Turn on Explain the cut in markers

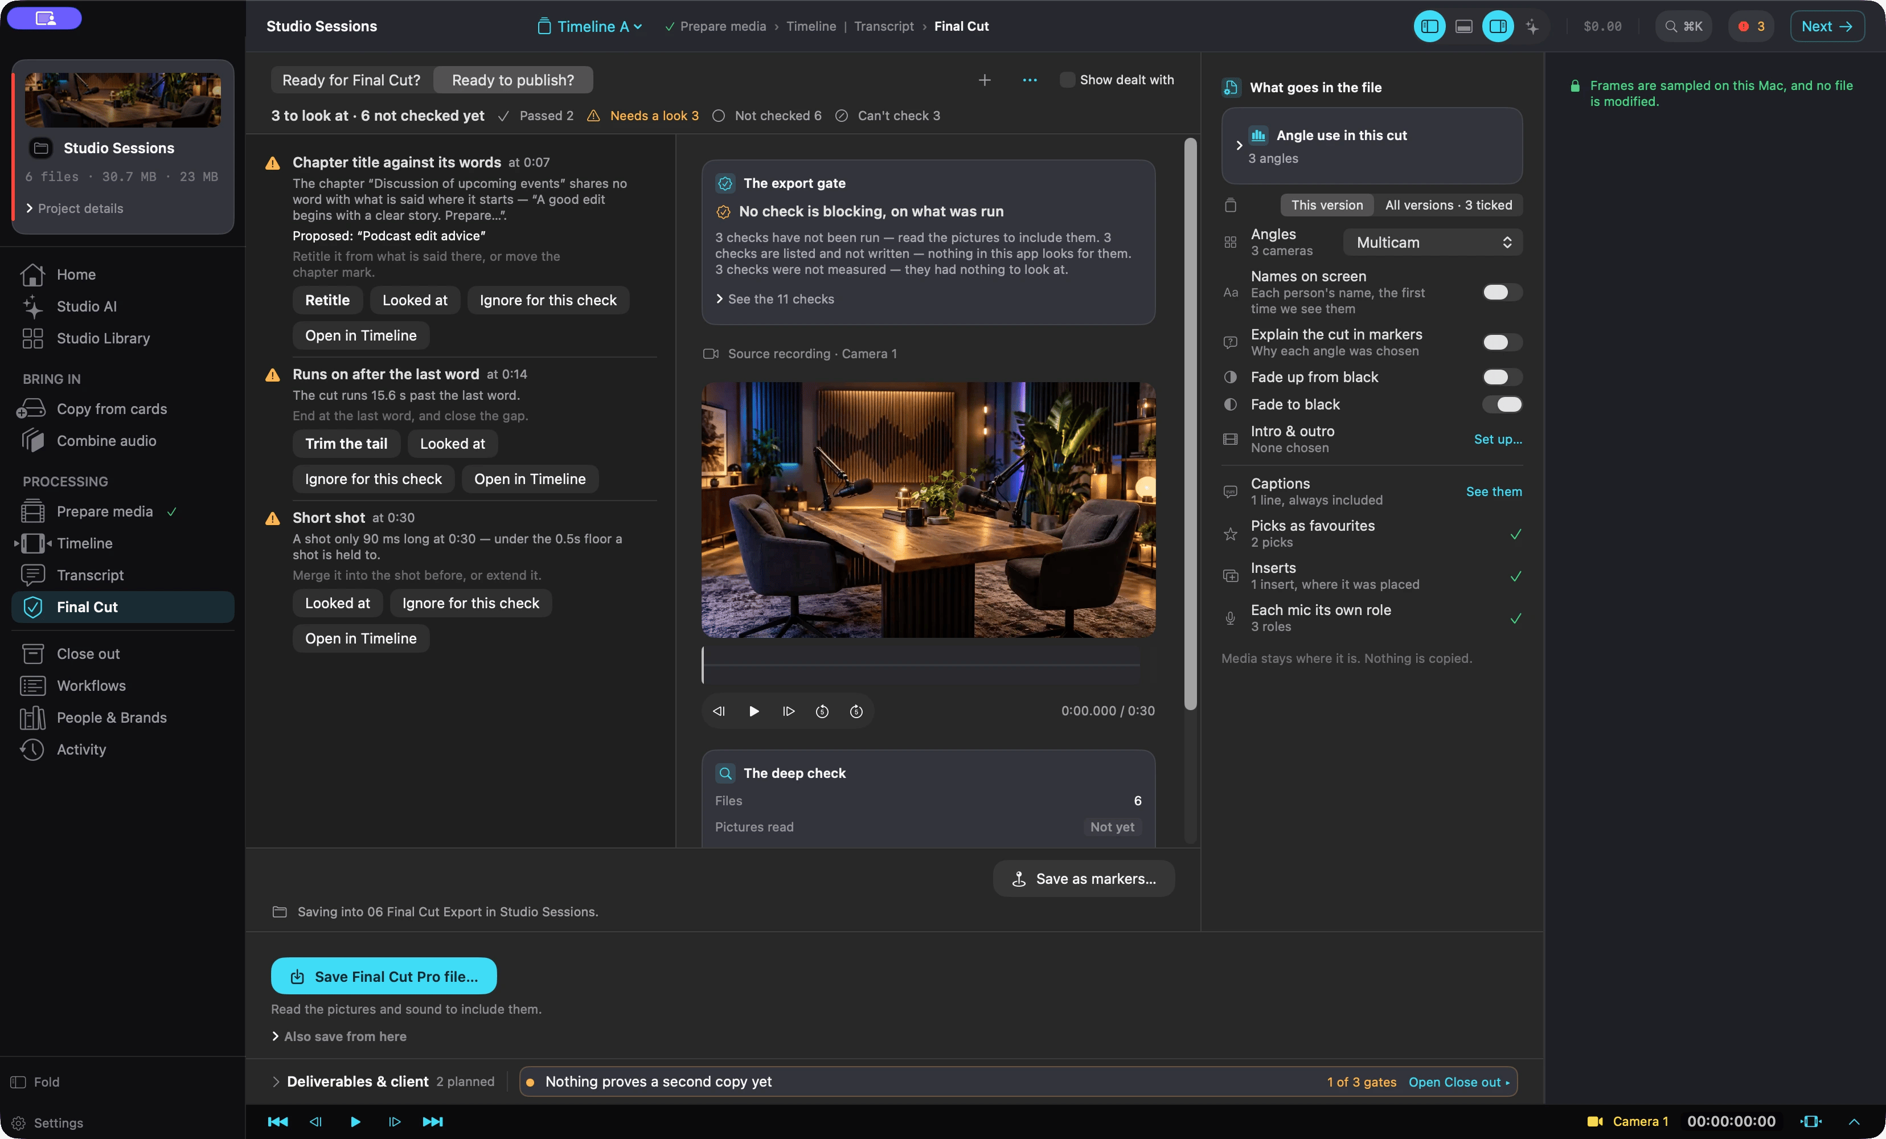(1502, 342)
